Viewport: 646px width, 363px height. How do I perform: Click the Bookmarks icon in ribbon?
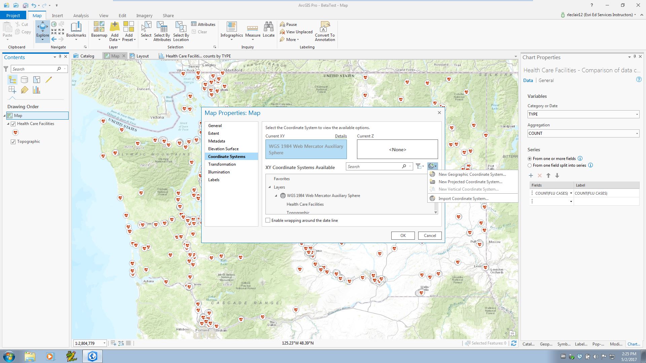click(x=76, y=28)
